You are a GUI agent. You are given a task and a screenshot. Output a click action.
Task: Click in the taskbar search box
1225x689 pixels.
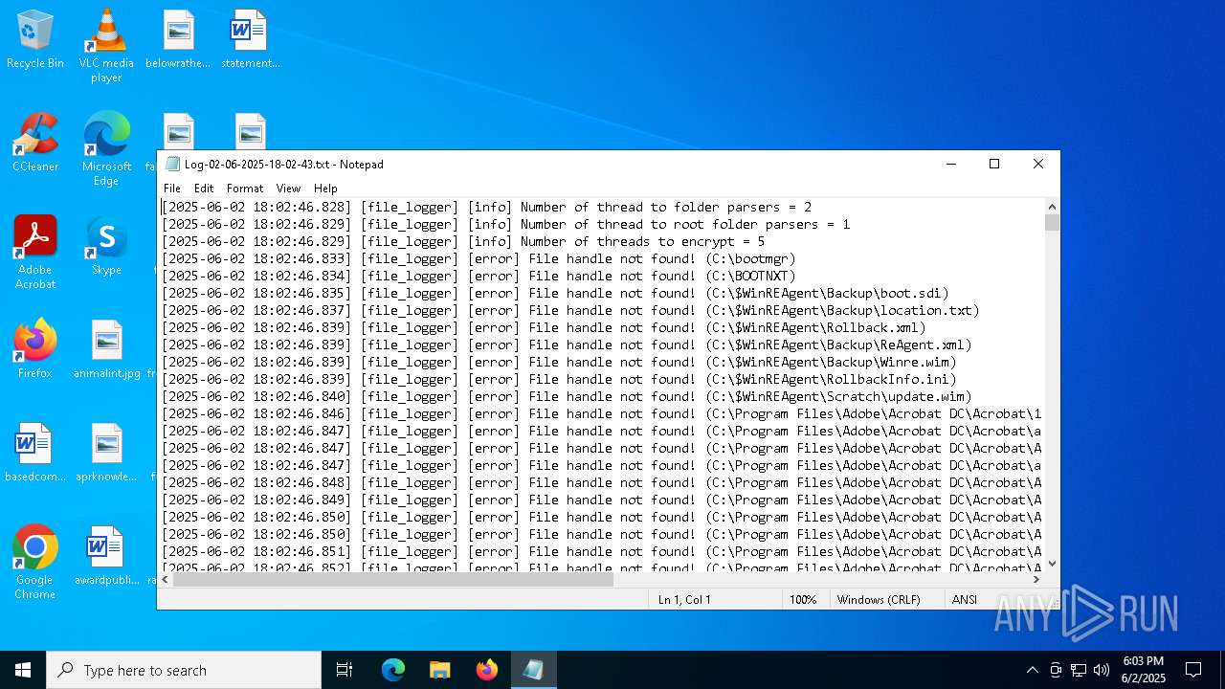coord(184,670)
